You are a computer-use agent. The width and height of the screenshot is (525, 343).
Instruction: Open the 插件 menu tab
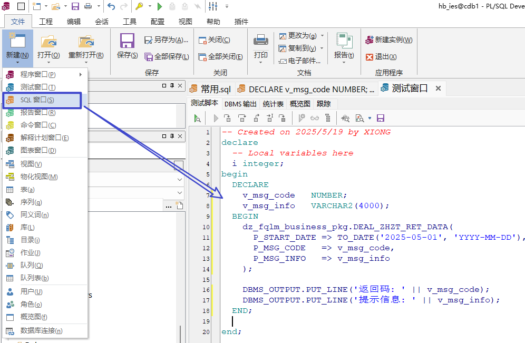(x=241, y=22)
